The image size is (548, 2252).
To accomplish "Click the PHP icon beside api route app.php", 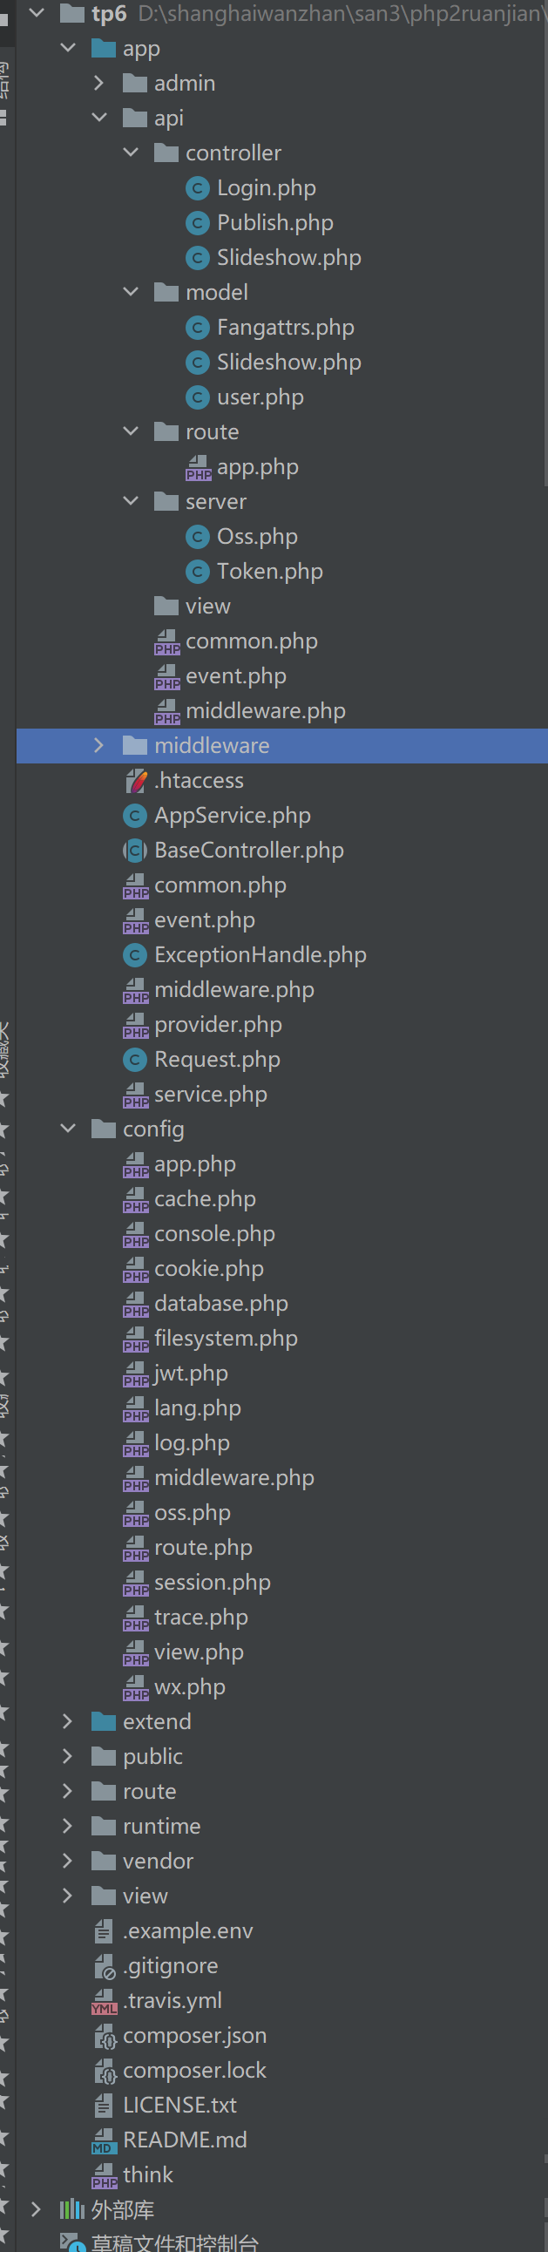I will pos(199,468).
